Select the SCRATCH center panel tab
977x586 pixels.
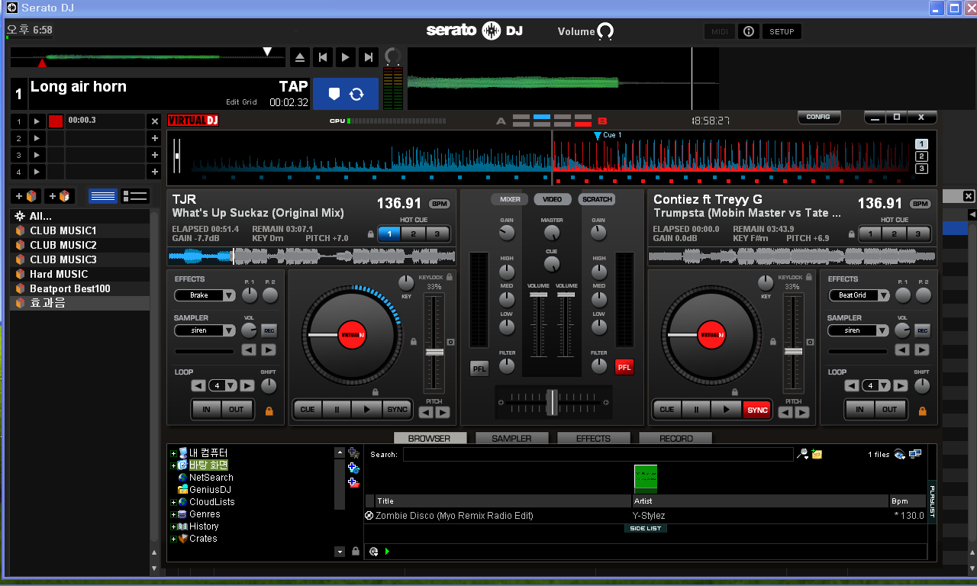(597, 199)
